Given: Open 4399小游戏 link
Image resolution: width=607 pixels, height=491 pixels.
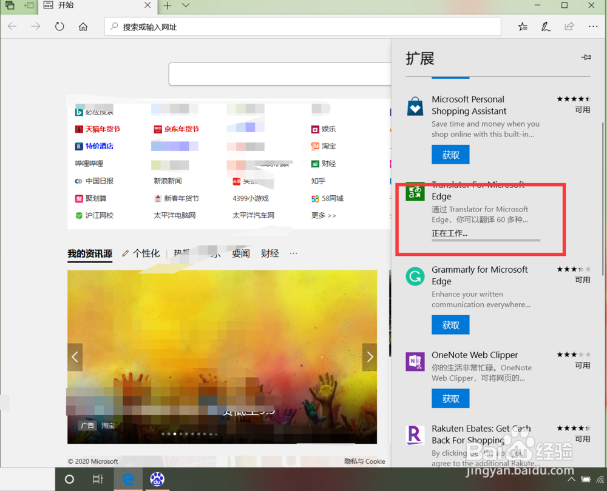Looking at the screenshot, I should coord(251,198).
